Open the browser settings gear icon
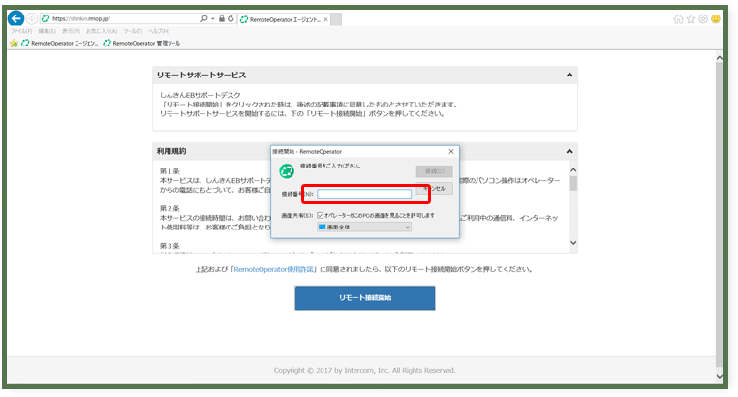Screen dimensions: 738x397 coord(702,18)
